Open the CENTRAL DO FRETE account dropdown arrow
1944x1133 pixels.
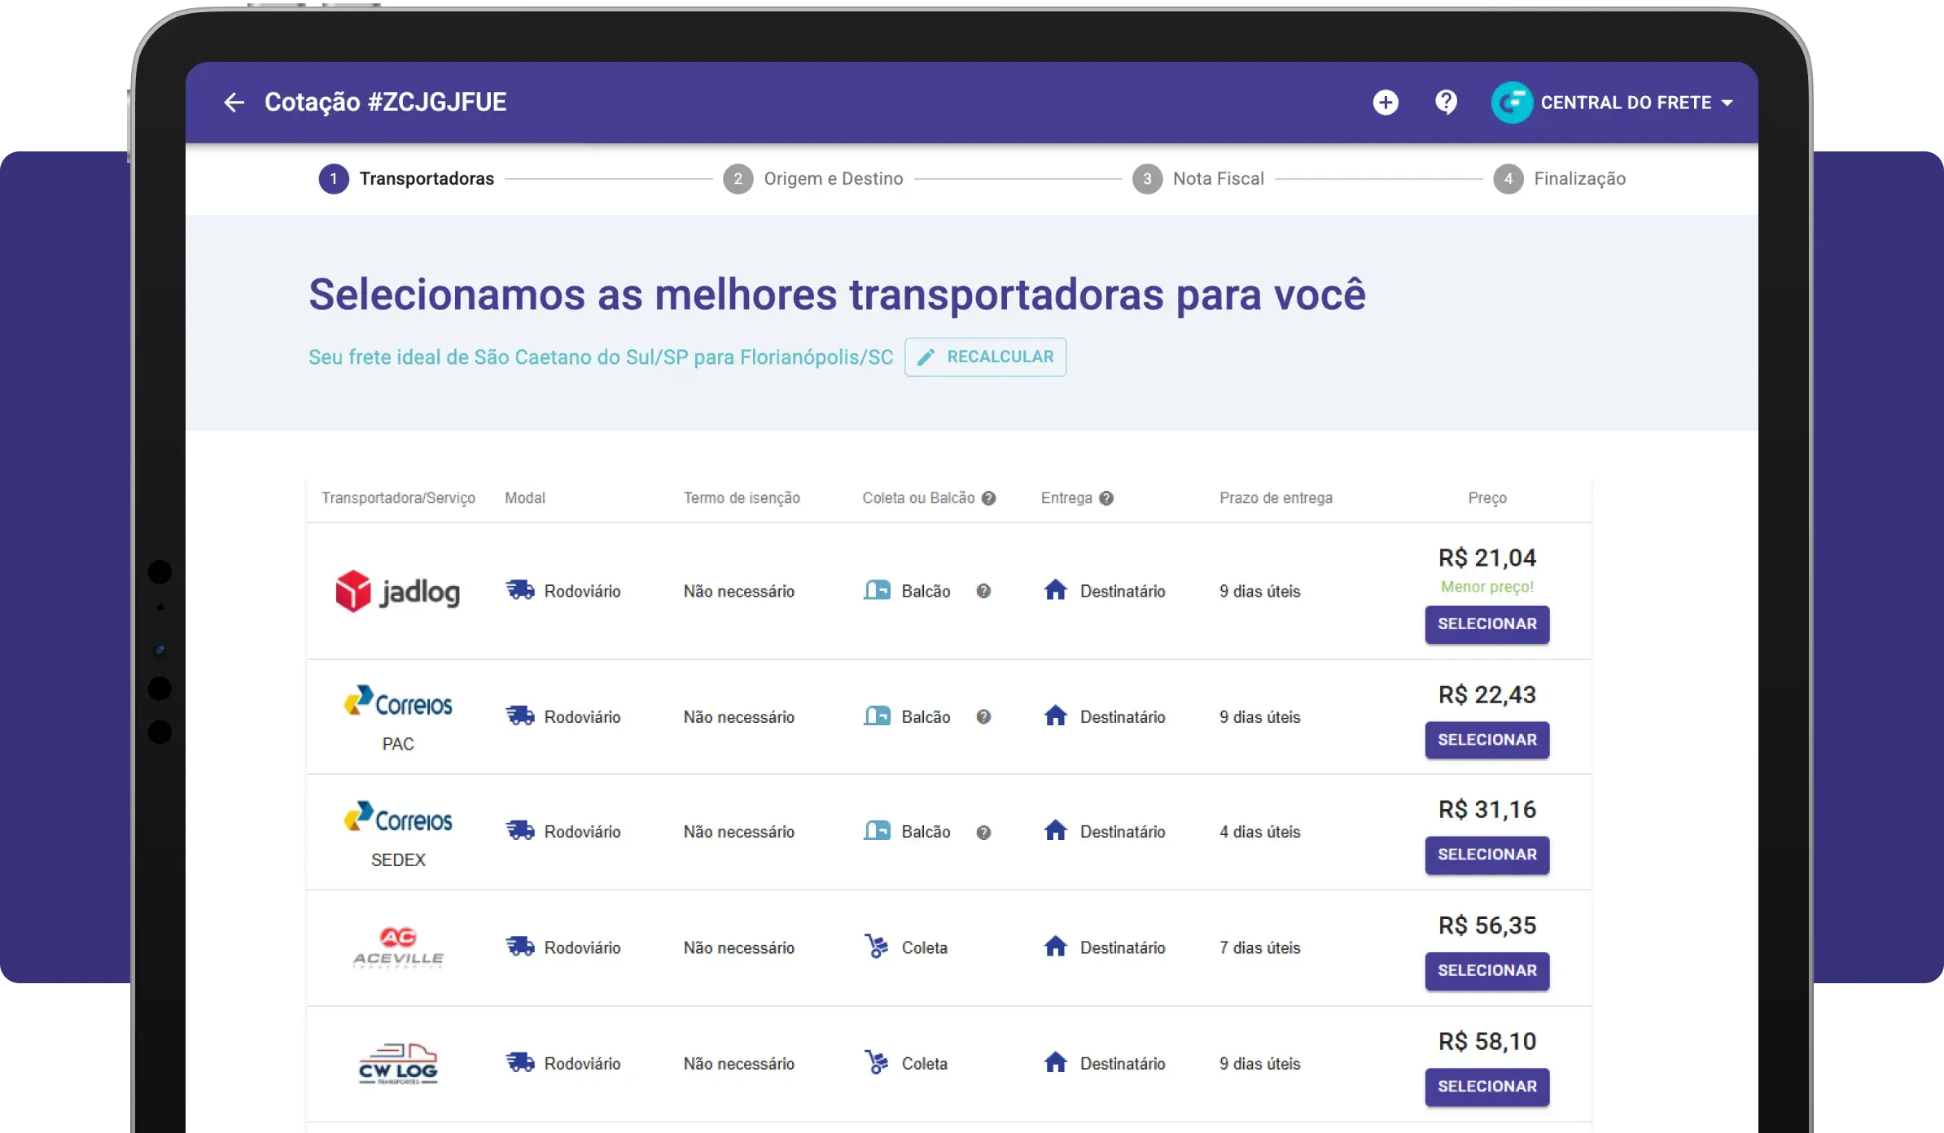(1727, 103)
